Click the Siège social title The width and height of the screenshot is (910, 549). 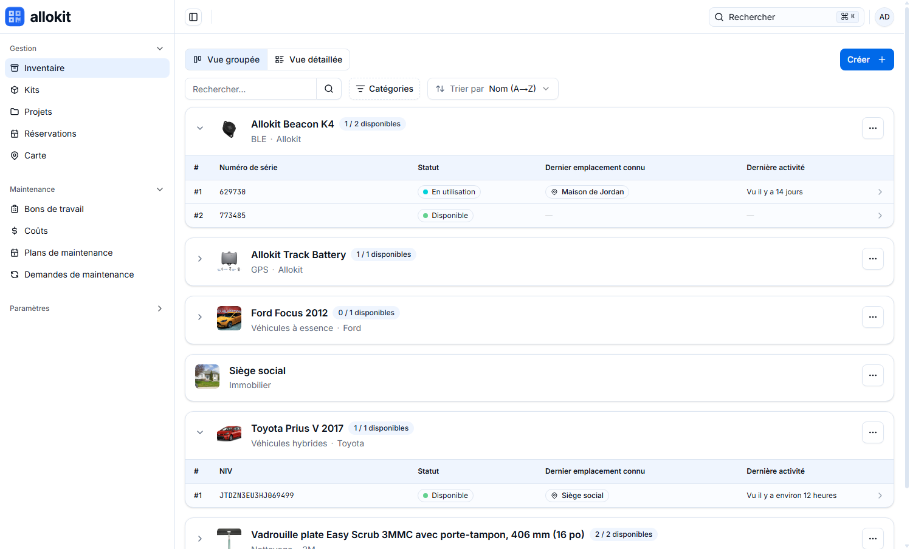point(257,370)
